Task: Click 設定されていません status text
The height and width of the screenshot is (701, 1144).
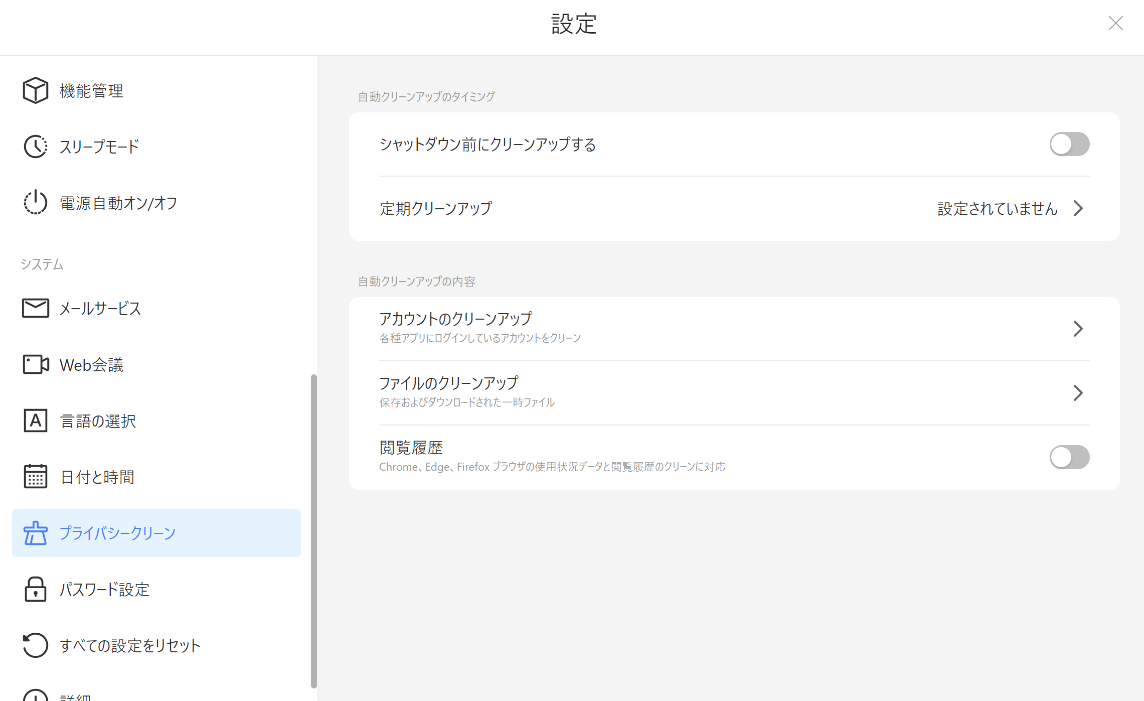Action: pos(997,208)
